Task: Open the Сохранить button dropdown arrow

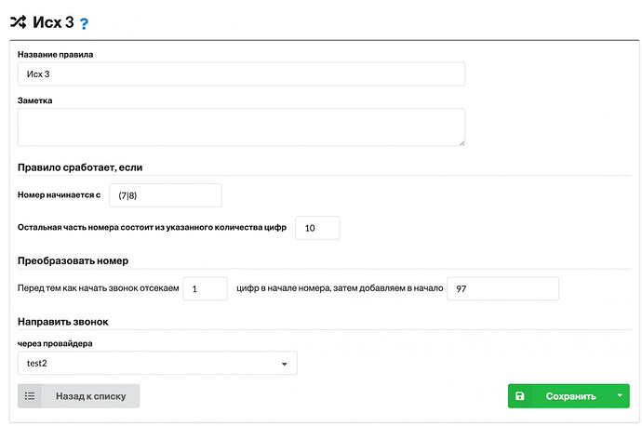Action: point(620,395)
